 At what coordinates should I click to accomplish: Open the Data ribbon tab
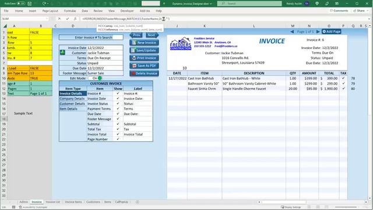85,10
